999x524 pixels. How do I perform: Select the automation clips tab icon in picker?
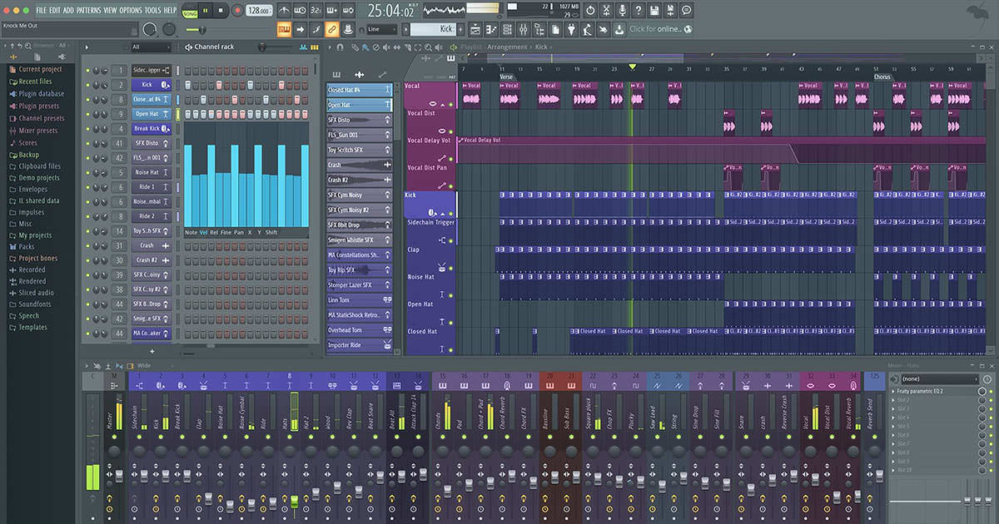pyautogui.click(x=382, y=75)
